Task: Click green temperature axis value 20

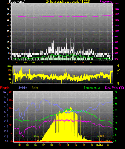Action: [116, 117]
